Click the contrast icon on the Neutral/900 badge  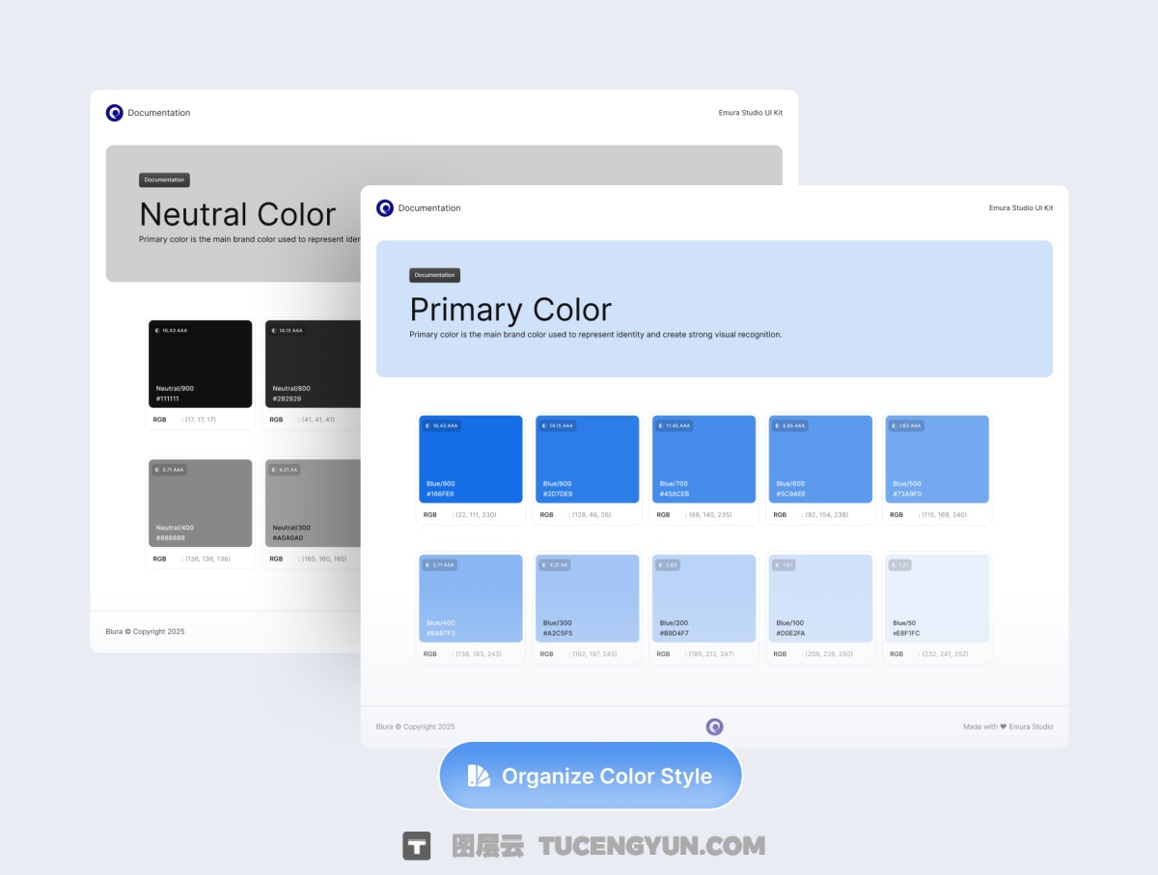(x=157, y=330)
